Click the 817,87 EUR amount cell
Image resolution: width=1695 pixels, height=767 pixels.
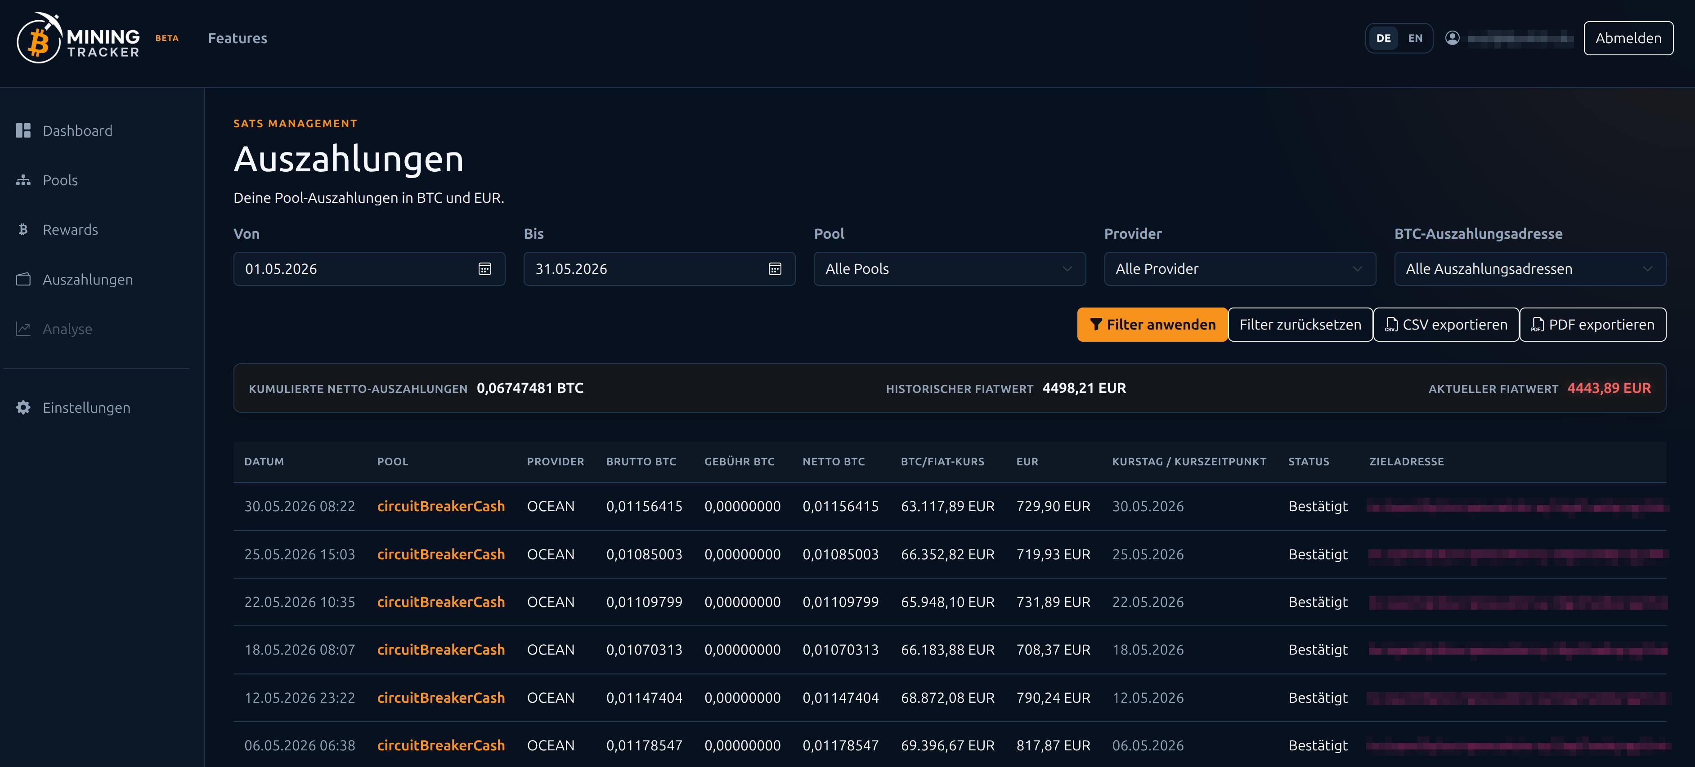coord(1053,745)
